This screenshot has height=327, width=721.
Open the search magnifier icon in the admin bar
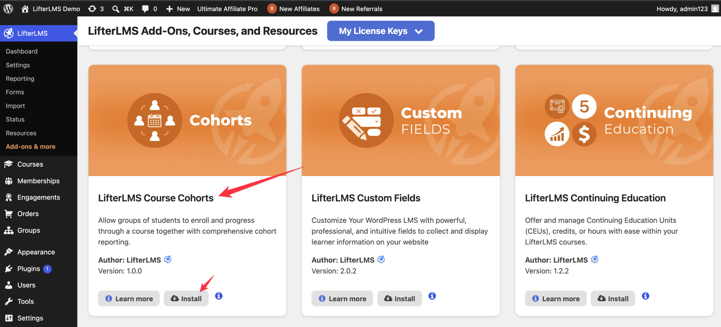[x=115, y=9]
